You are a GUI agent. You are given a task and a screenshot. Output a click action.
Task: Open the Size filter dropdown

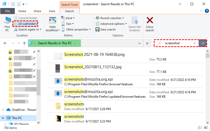pos(68,24)
